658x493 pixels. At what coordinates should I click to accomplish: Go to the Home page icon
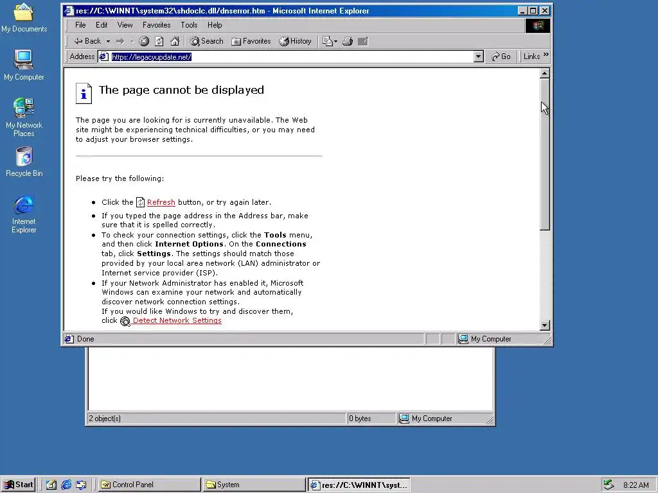pyautogui.click(x=175, y=41)
